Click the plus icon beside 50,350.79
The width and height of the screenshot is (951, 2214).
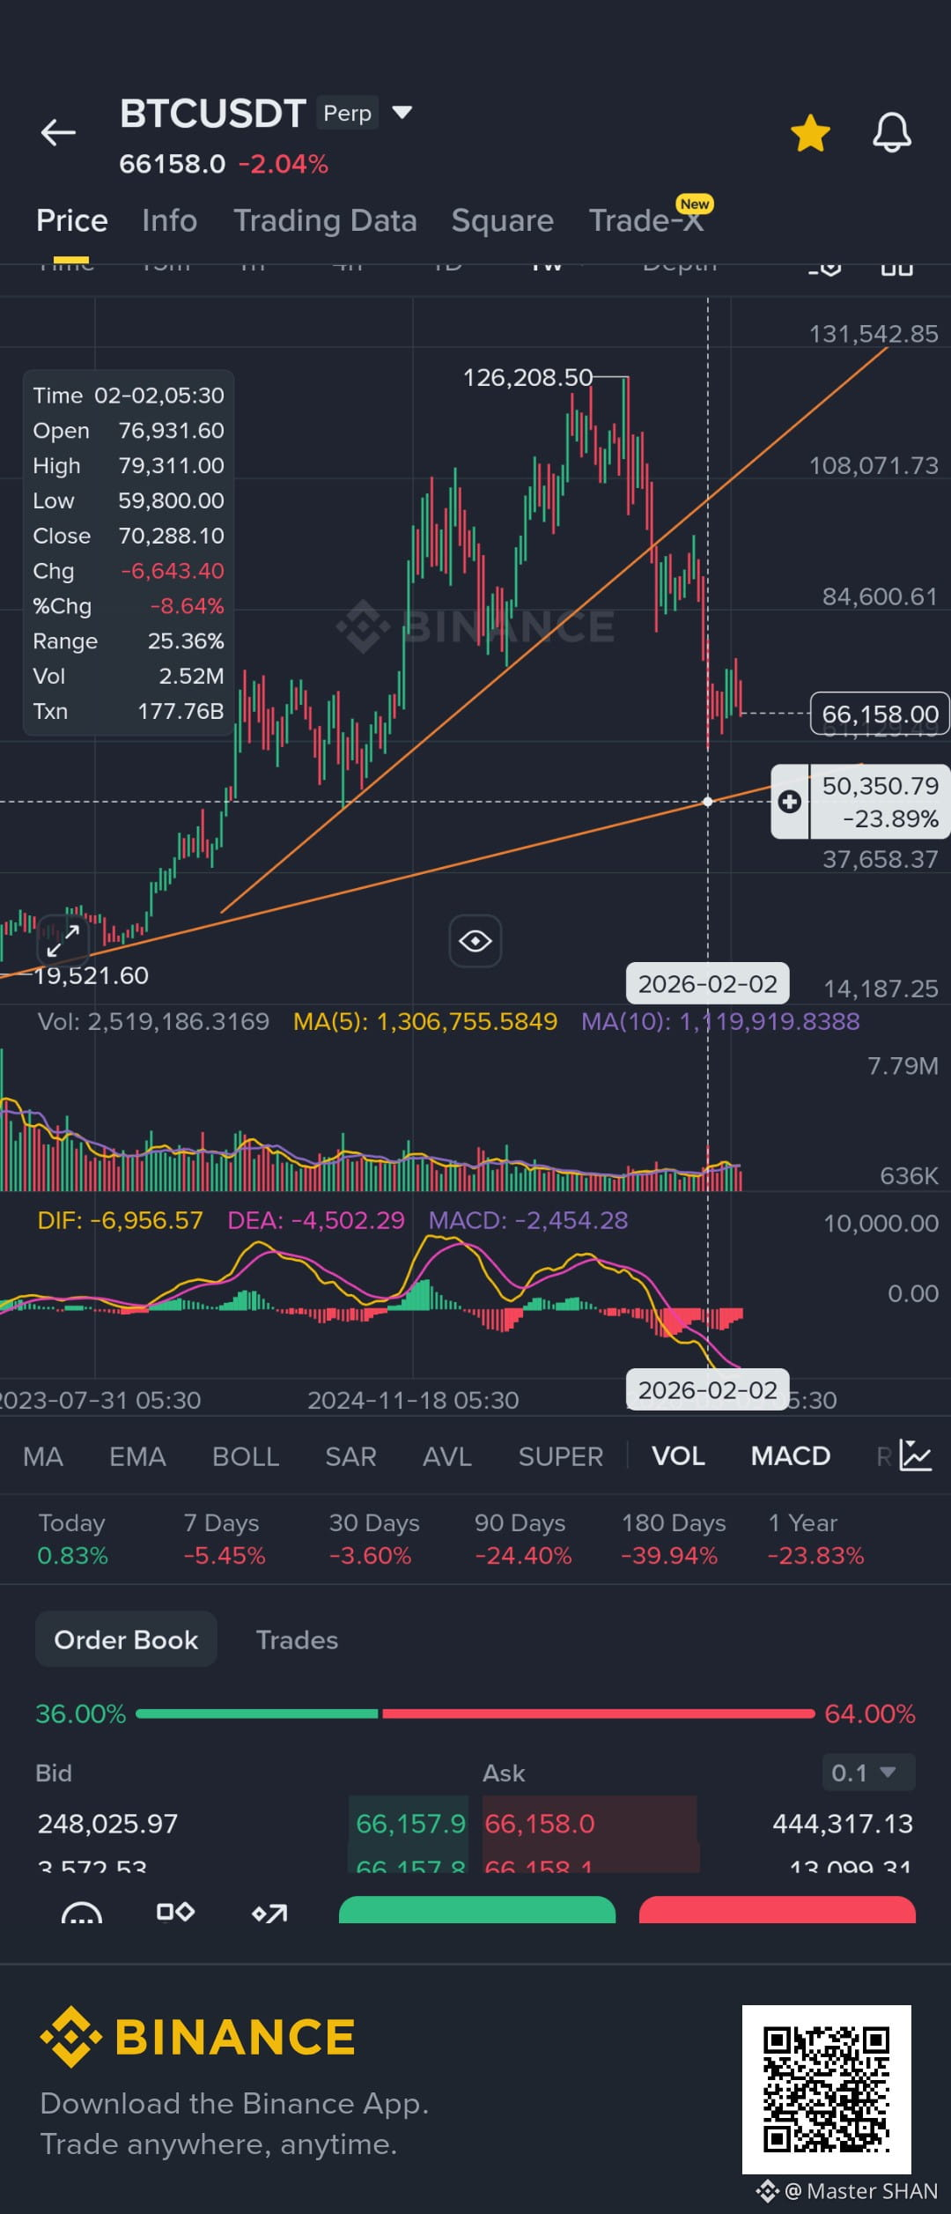[x=790, y=802]
